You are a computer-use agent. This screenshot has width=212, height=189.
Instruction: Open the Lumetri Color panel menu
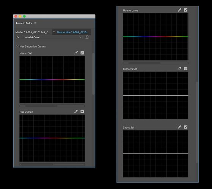coord(35,23)
